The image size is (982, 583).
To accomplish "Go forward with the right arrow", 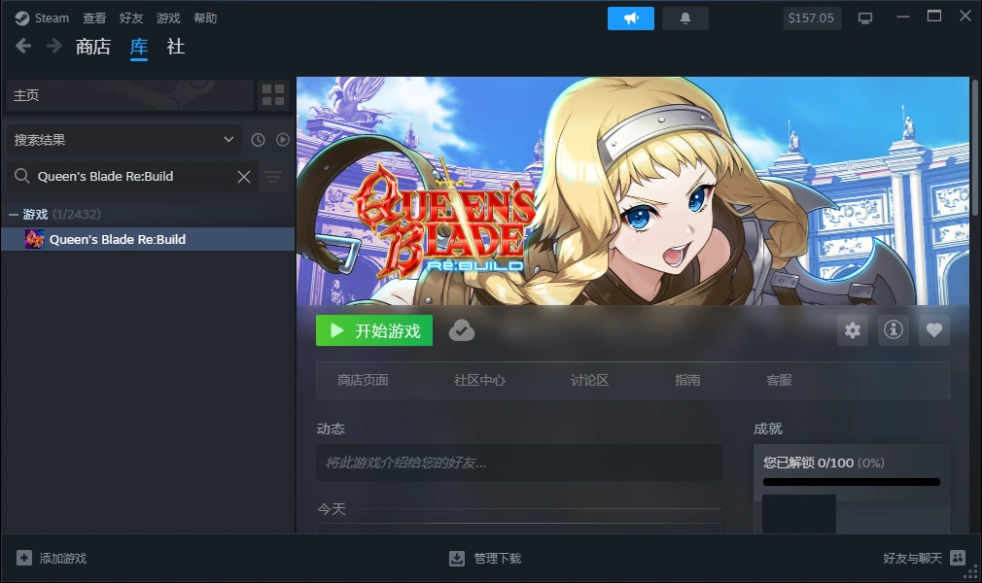I will coord(54,46).
